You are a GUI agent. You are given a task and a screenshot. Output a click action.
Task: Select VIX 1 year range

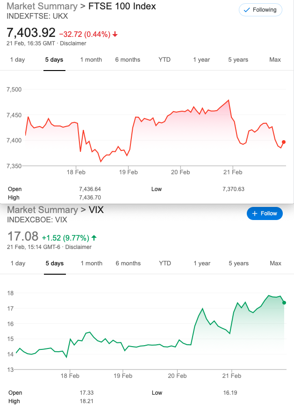(x=202, y=263)
